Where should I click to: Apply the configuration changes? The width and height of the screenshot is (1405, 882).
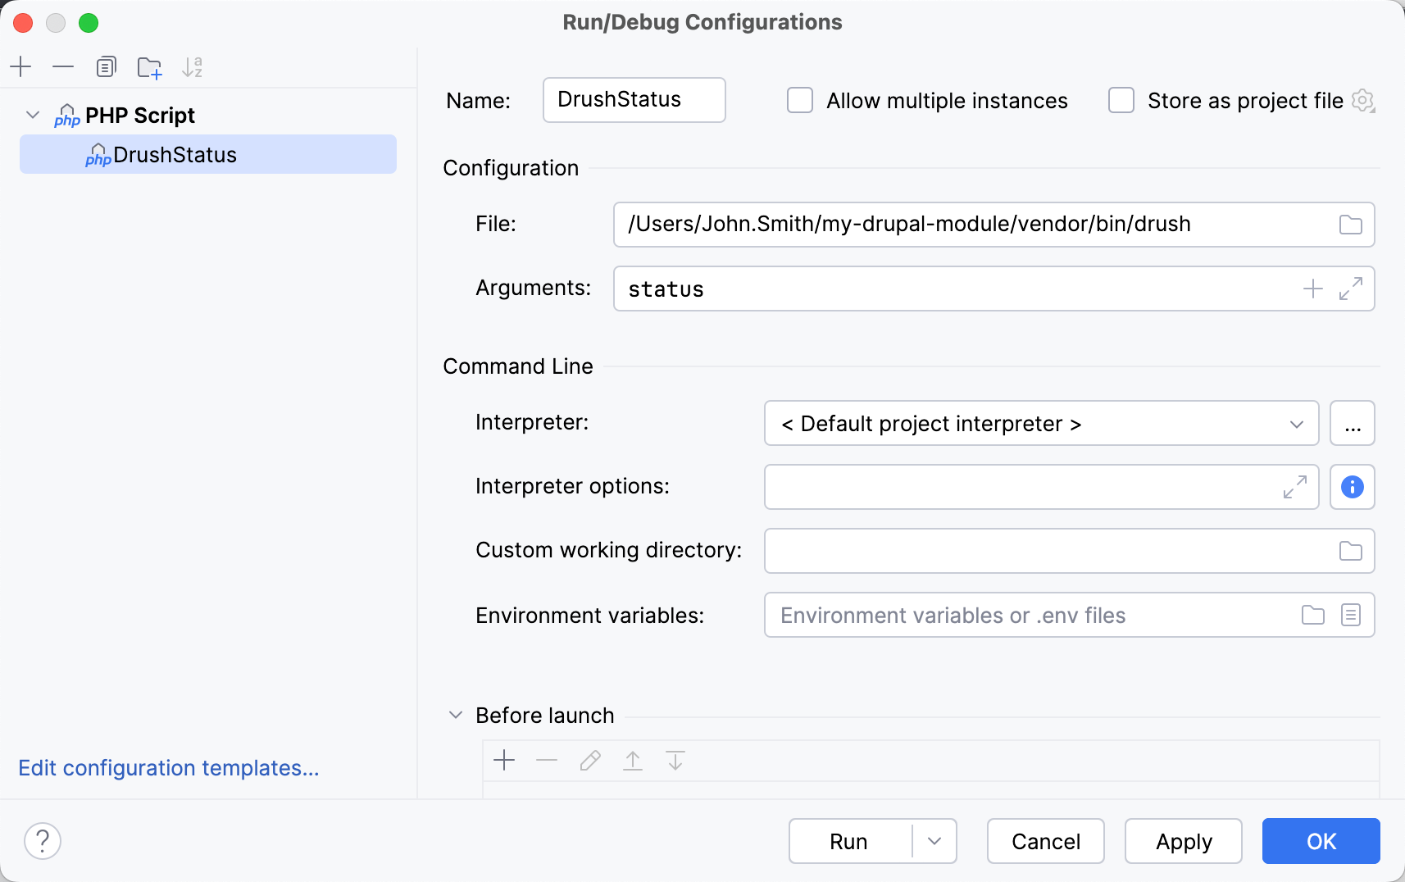1183,841
